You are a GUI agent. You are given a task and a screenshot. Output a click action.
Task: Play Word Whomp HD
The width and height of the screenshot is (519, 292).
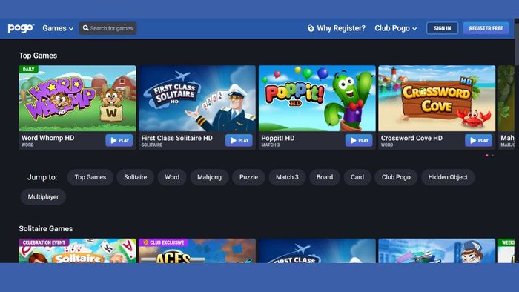(x=119, y=140)
